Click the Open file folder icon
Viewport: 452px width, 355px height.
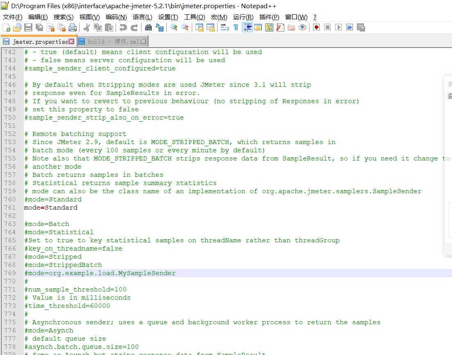pyautogui.click(x=17, y=28)
